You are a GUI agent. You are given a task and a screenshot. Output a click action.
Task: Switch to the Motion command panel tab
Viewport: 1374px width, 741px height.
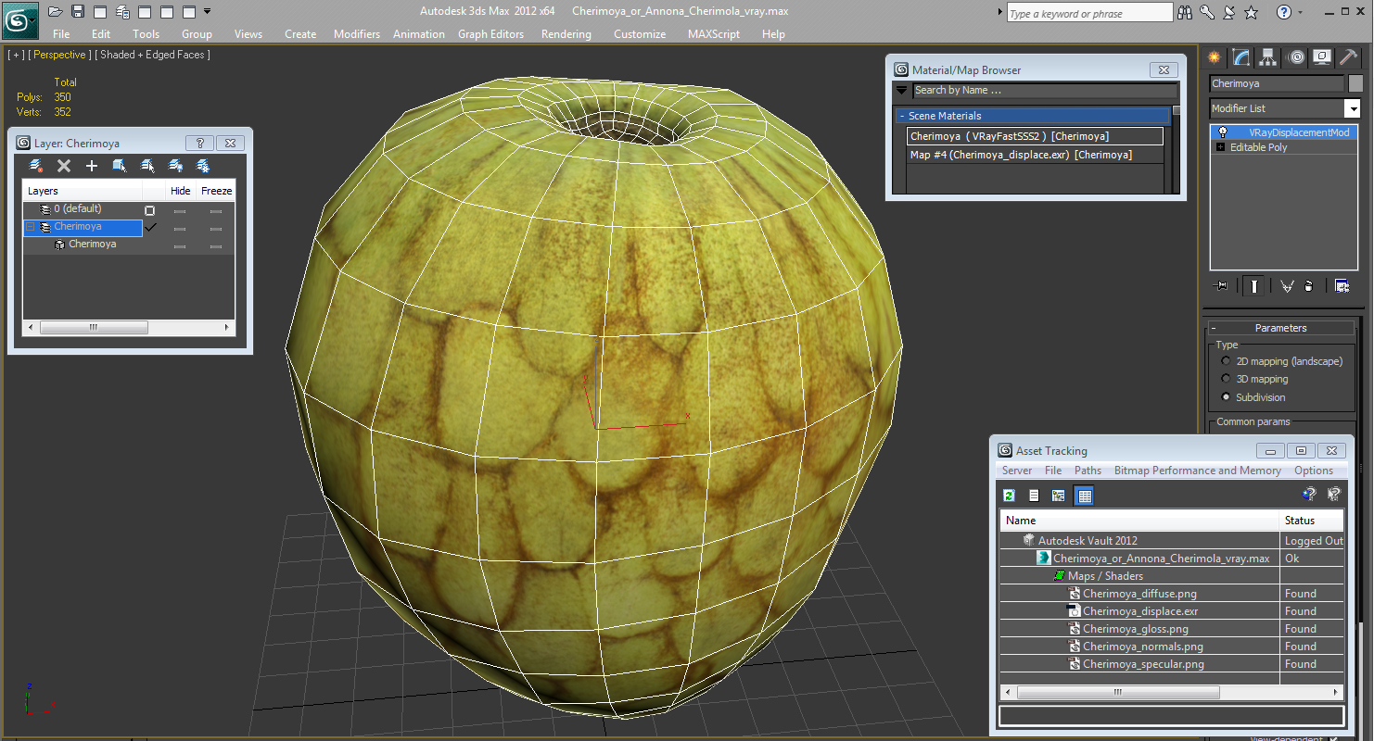coord(1295,57)
